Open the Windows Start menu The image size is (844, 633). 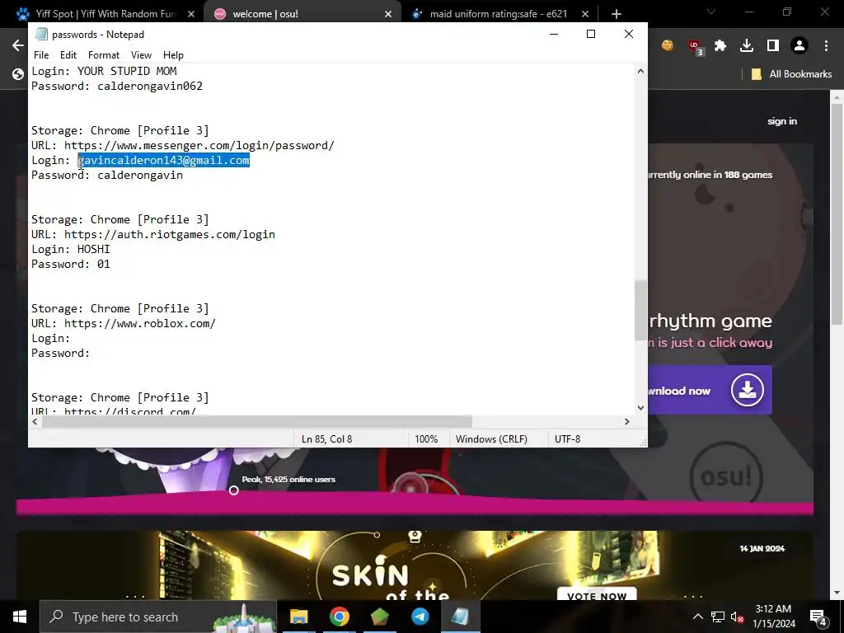coord(20,617)
